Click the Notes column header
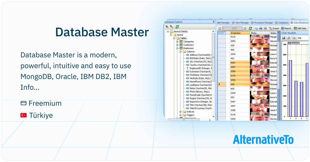Viewport: 310px width, 162px height. point(273,33)
